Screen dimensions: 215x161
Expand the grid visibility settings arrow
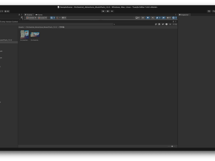(x=54, y=18)
